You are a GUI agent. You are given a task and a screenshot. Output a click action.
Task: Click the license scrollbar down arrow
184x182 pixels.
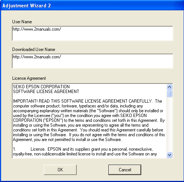click(170, 155)
